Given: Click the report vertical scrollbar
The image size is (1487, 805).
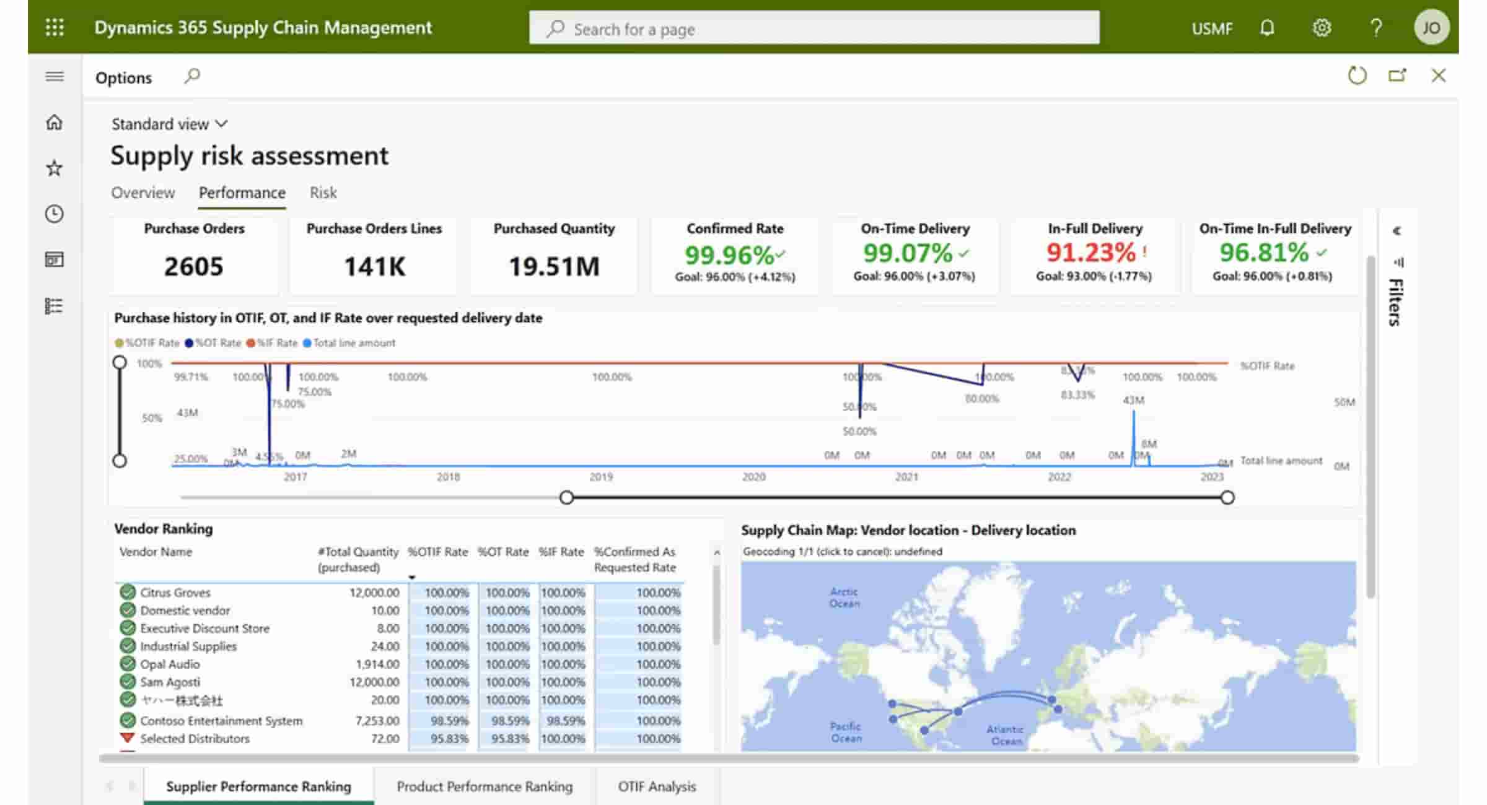Looking at the screenshot, I should pos(1371,427).
